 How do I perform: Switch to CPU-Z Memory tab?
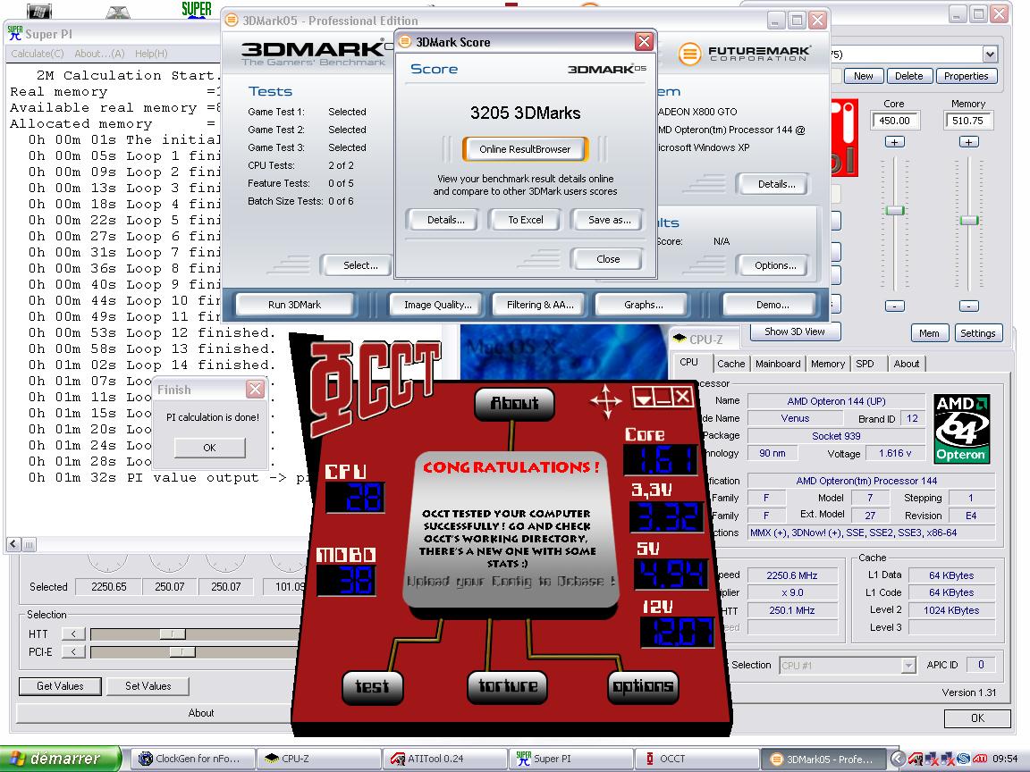click(828, 364)
